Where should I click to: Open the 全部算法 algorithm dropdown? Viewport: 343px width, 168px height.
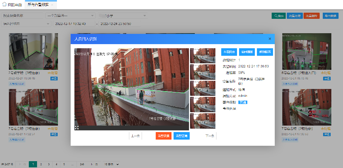pyautogui.click(x=70, y=16)
